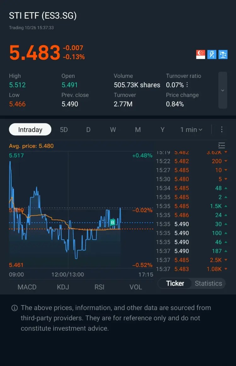
Task: Tap the Open value 5.491
Action: (x=70, y=85)
